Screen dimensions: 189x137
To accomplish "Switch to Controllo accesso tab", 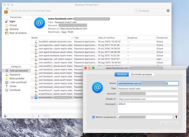I will (141, 75).
